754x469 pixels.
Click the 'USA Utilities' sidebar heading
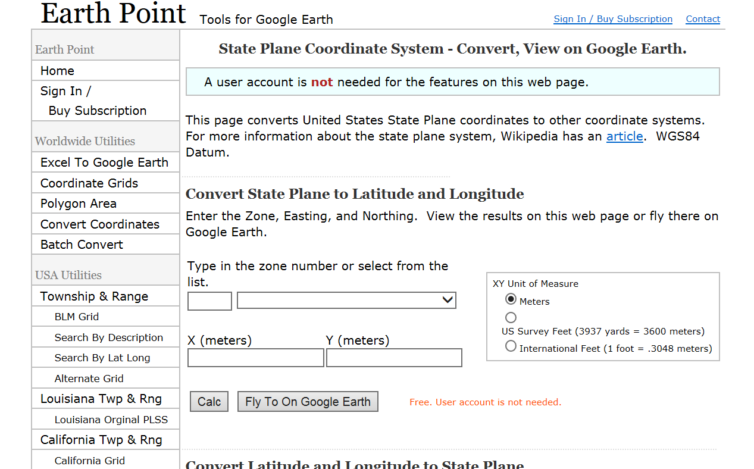tap(68, 275)
